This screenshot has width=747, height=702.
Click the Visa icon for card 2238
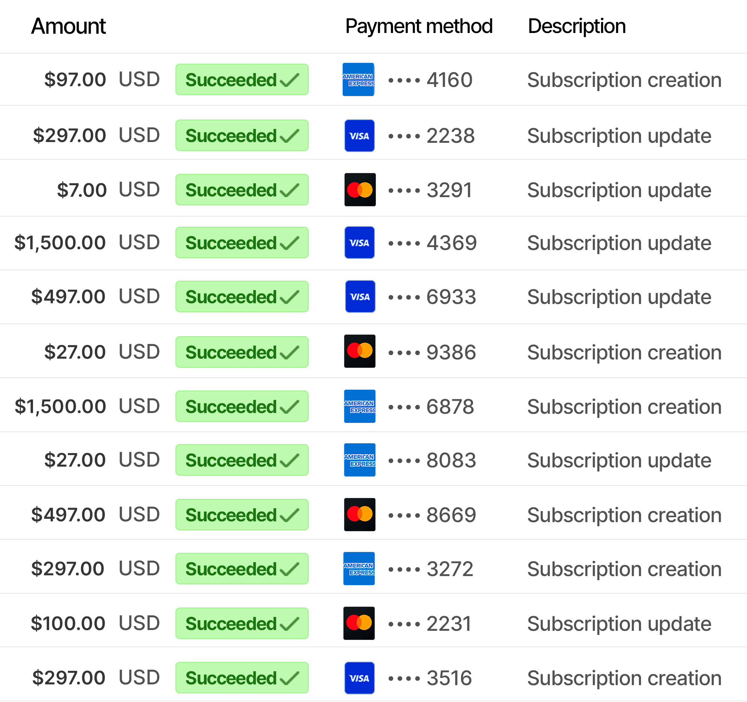(x=359, y=136)
